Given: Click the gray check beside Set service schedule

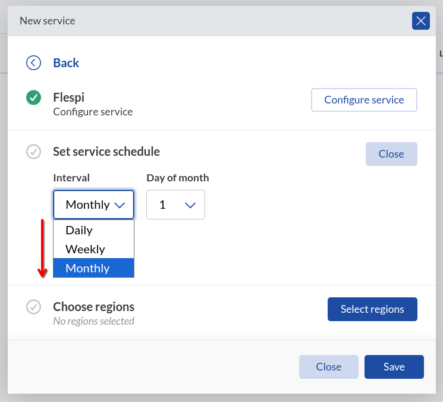Looking at the screenshot, I should click(33, 152).
